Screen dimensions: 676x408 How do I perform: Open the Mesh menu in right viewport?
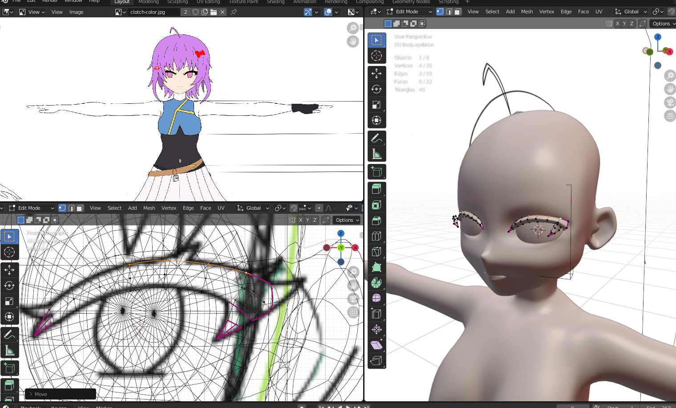click(527, 12)
